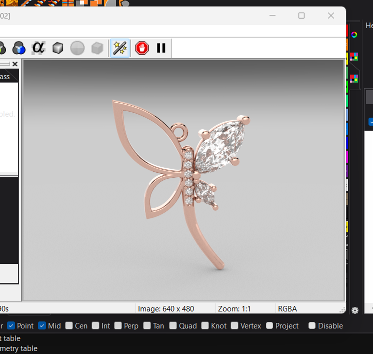Click the color wheel icon in right panel
The width and height of the screenshot is (373, 354).
click(x=354, y=35)
